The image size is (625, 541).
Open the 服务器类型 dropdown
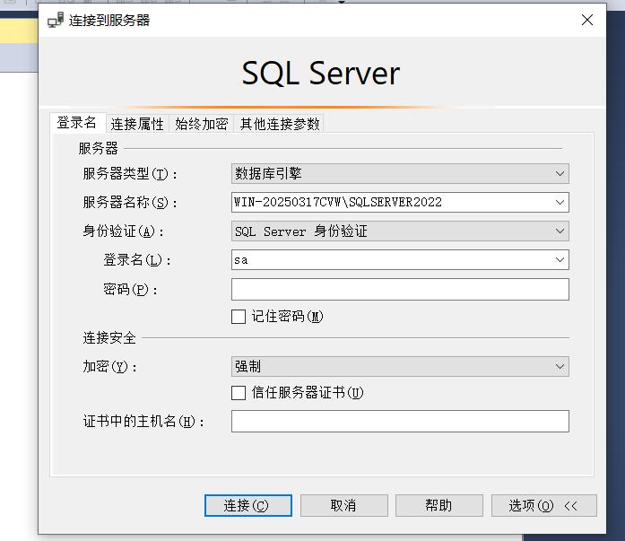click(x=400, y=173)
